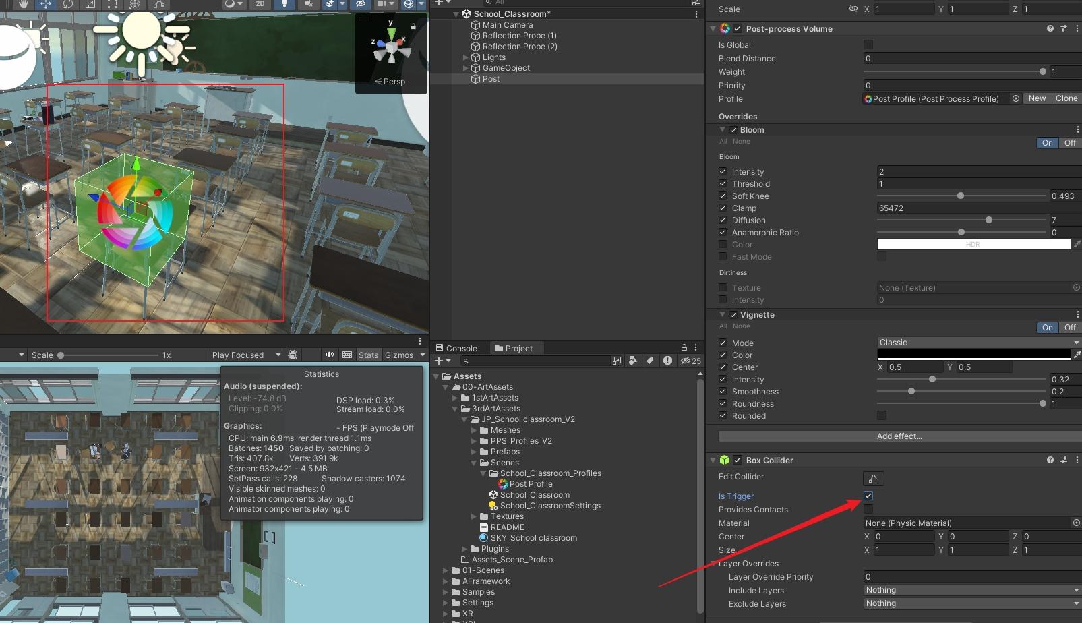Click New profile button
This screenshot has height=623, width=1082.
[1037, 98]
